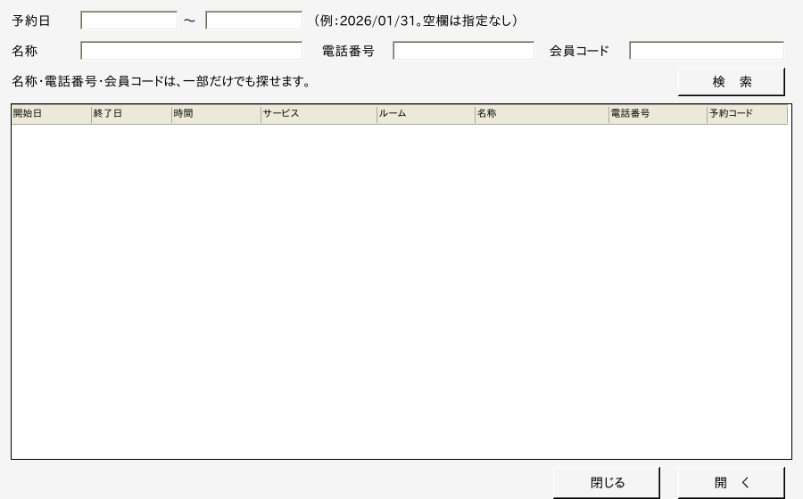Viewport: 803px width, 499px height.
Task: Click the 閉じる button
Action: coord(607,483)
